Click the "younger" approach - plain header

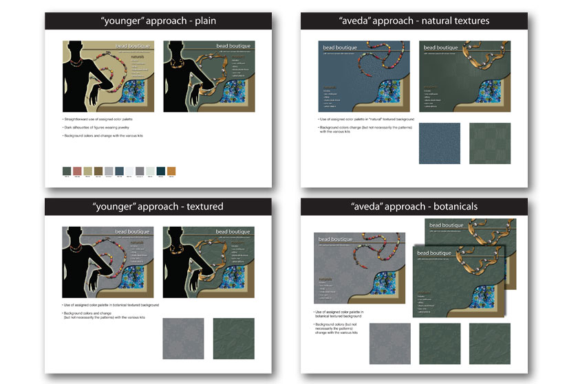click(159, 21)
